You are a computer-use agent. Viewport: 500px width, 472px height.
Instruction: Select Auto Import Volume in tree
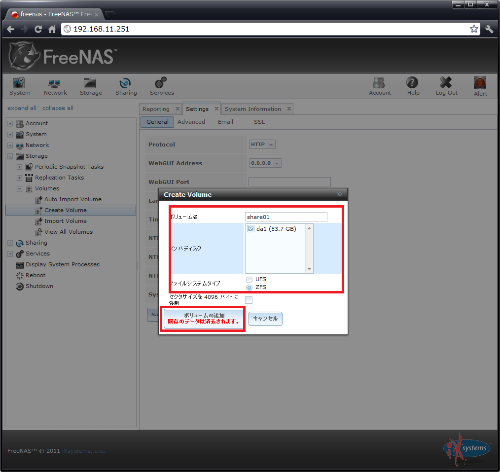coord(72,199)
